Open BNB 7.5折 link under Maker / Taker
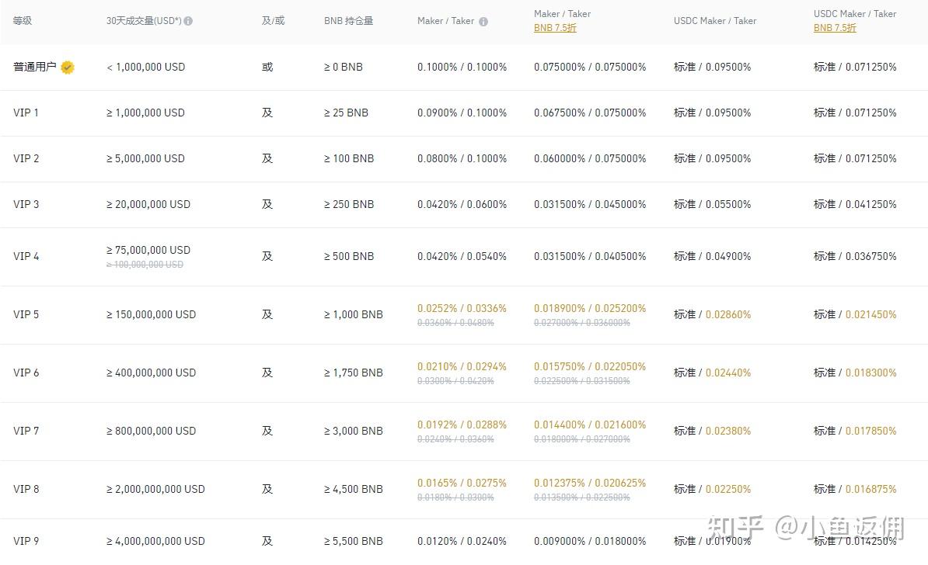The width and height of the screenshot is (928, 565). [x=555, y=28]
